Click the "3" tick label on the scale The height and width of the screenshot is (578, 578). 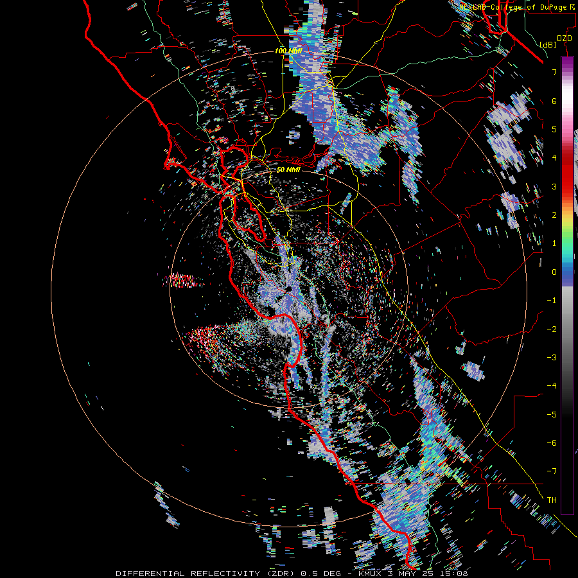click(x=554, y=186)
